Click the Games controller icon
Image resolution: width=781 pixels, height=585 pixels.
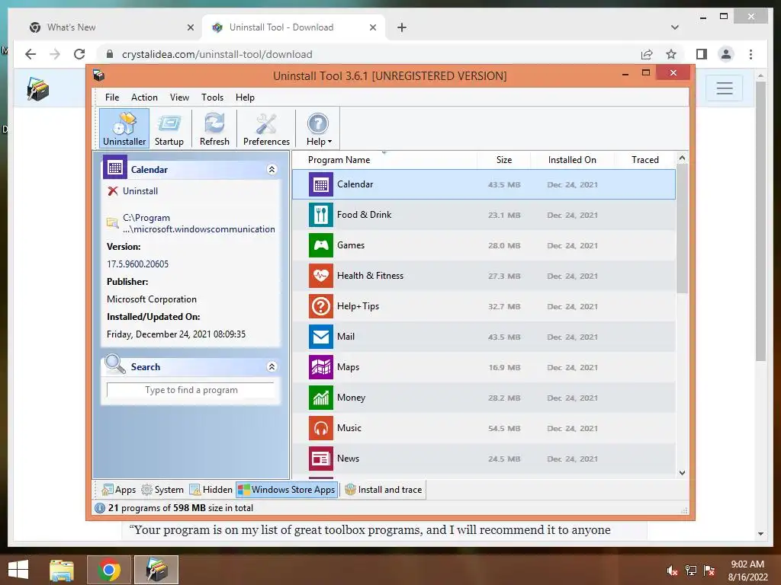pos(321,245)
